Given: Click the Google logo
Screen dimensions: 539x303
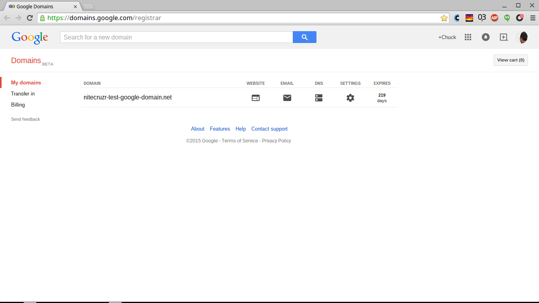Looking at the screenshot, I should (x=30, y=37).
